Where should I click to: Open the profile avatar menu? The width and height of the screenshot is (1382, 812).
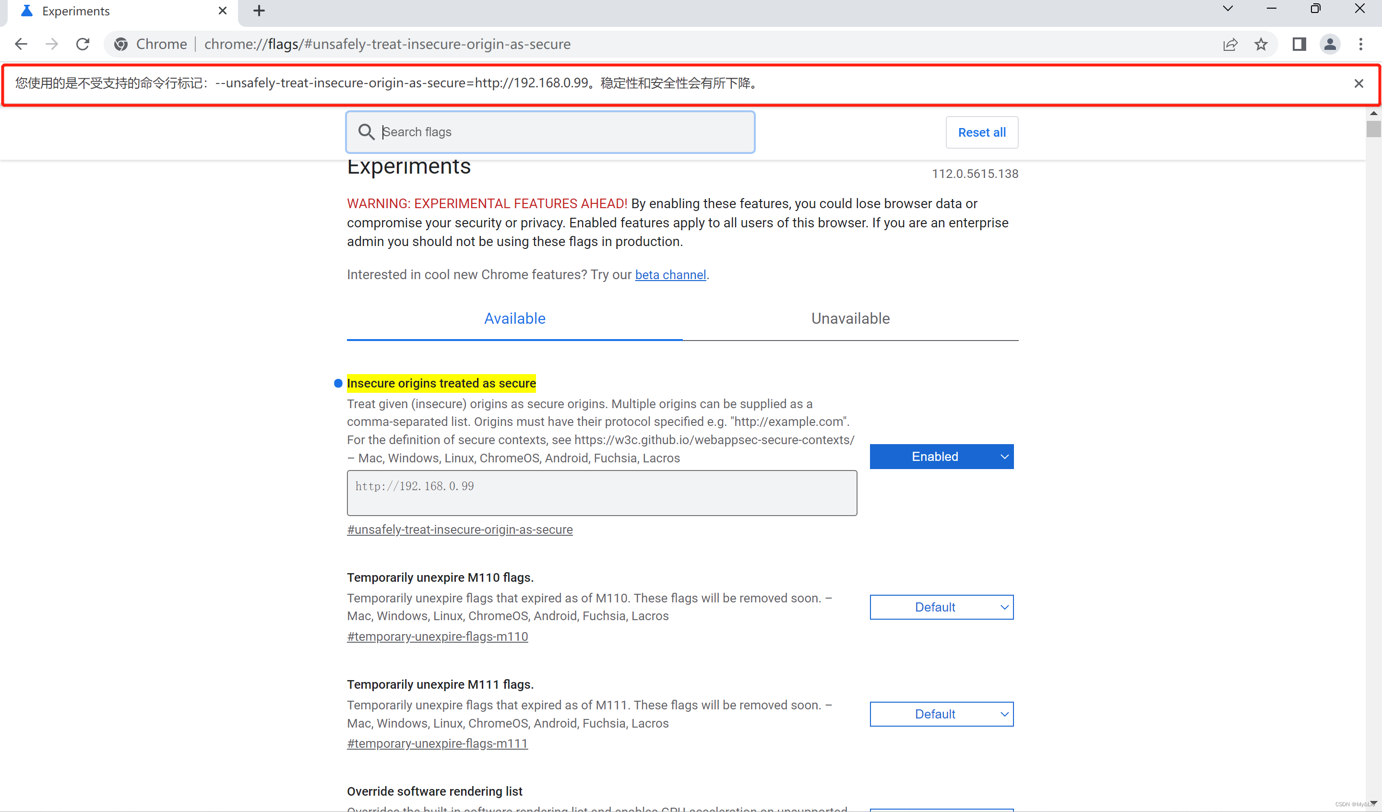tap(1330, 44)
